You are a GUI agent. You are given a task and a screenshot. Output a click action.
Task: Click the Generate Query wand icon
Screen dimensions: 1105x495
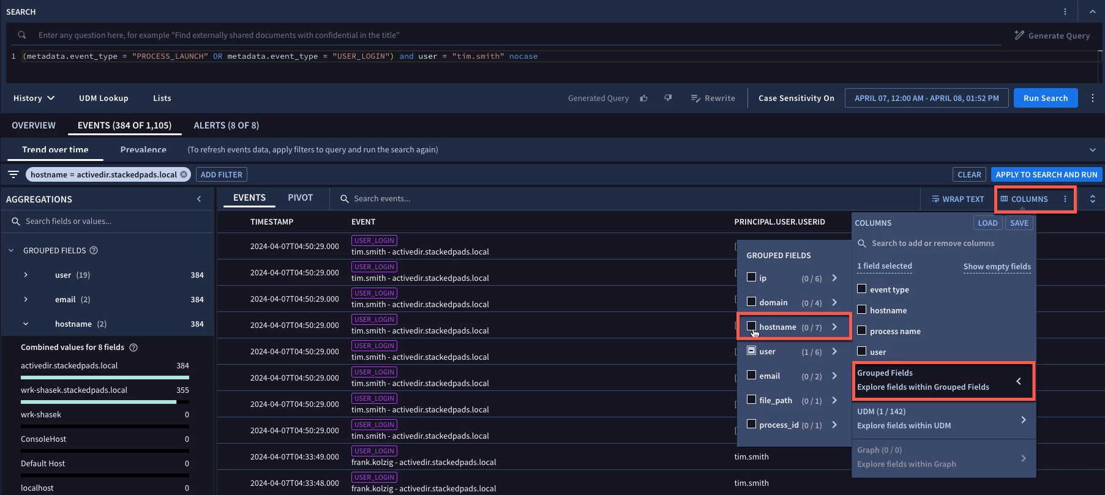tap(1019, 35)
